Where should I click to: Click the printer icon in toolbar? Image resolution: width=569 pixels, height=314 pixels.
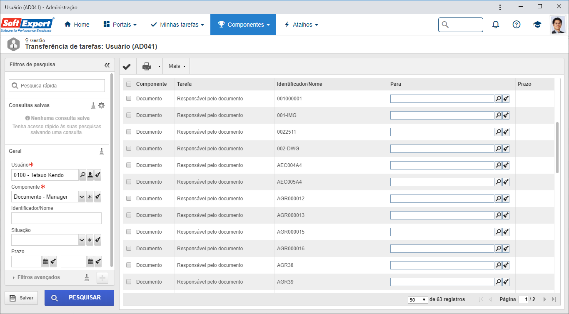pyautogui.click(x=147, y=66)
